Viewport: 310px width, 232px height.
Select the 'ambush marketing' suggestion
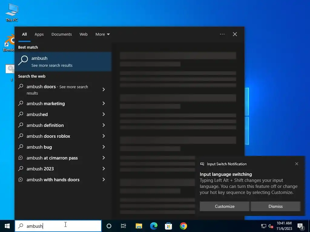pyautogui.click(x=63, y=103)
